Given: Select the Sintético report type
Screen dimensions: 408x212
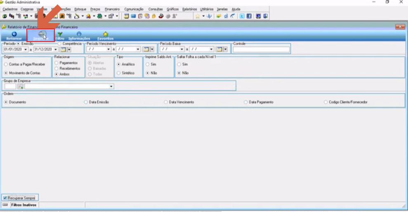Looking at the screenshot, I should (x=119, y=73).
